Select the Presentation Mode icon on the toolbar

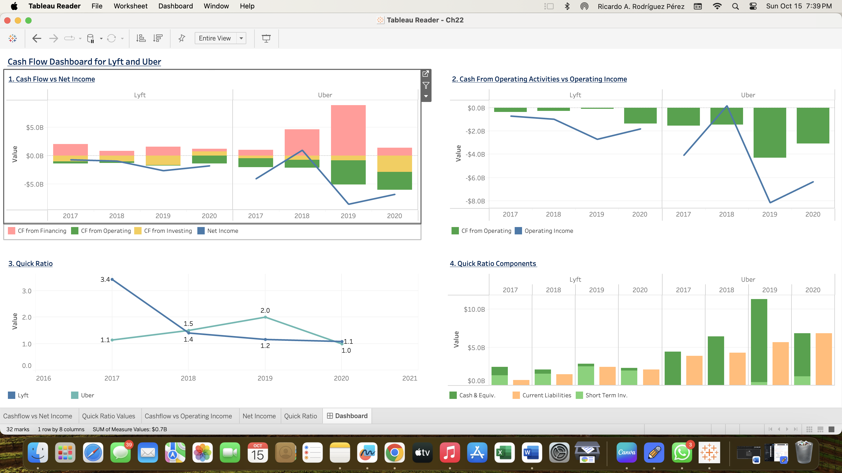click(266, 38)
